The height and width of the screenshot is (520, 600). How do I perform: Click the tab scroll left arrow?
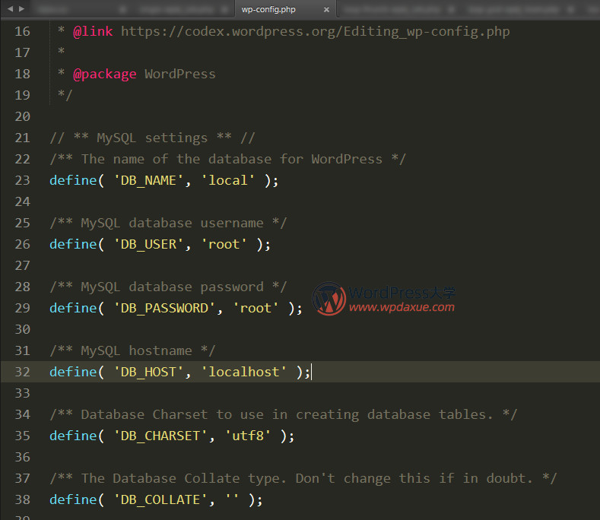(9, 8)
